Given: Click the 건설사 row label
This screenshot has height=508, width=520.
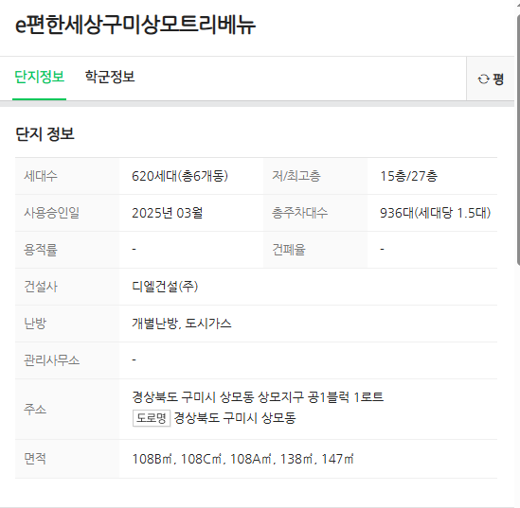Looking at the screenshot, I should tap(41, 287).
